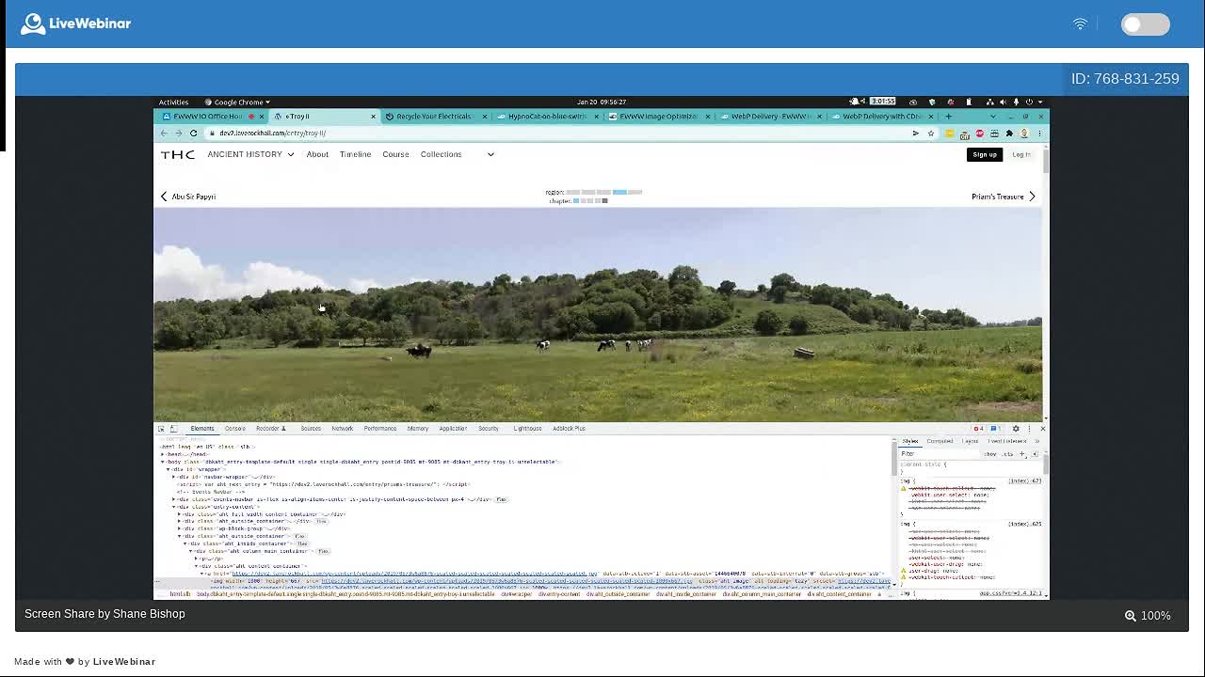The width and height of the screenshot is (1205, 677).
Task: Bookmark this page star icon
Action: pos(931,134)
